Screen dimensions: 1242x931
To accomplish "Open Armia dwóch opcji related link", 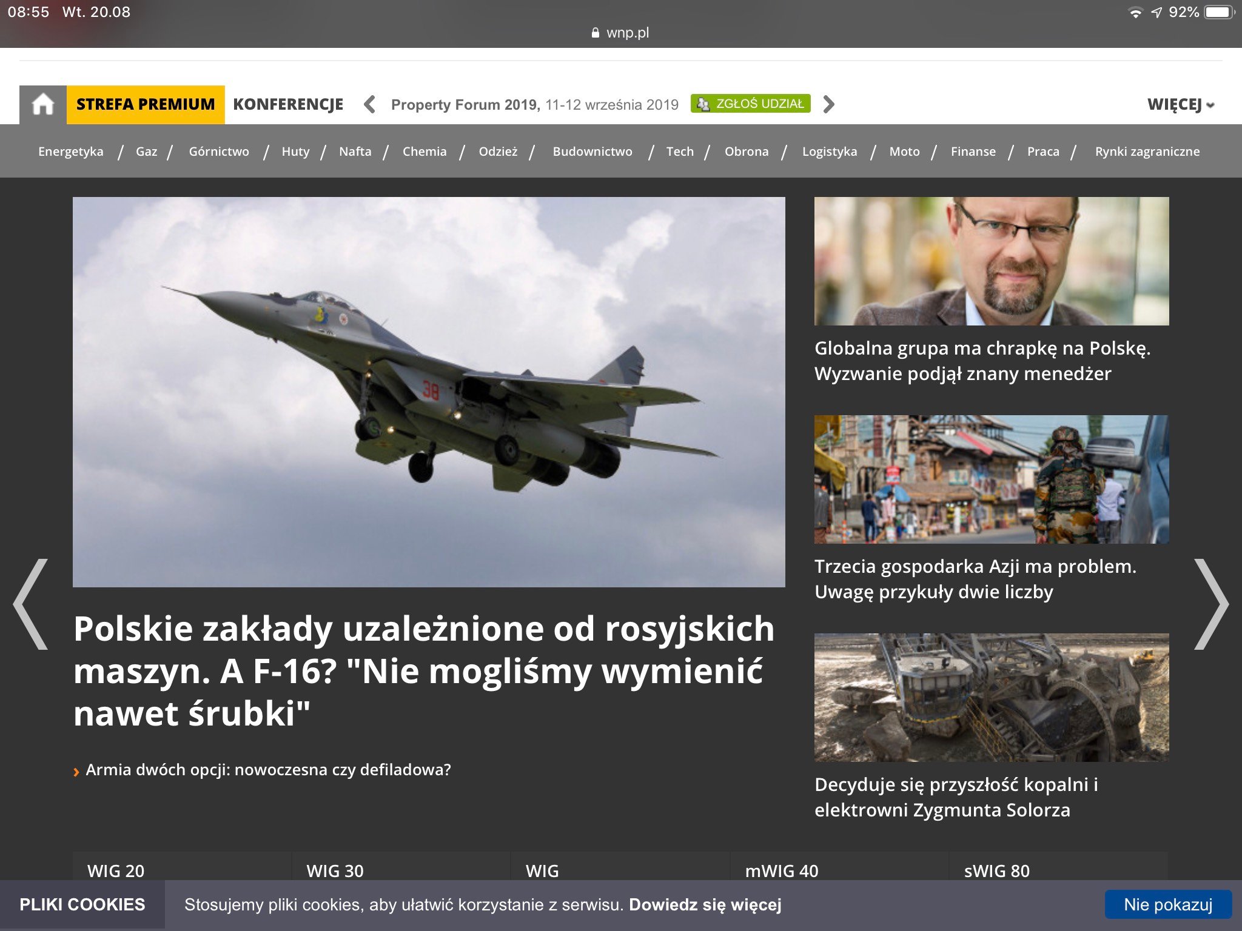I will [x=268, y=770].
